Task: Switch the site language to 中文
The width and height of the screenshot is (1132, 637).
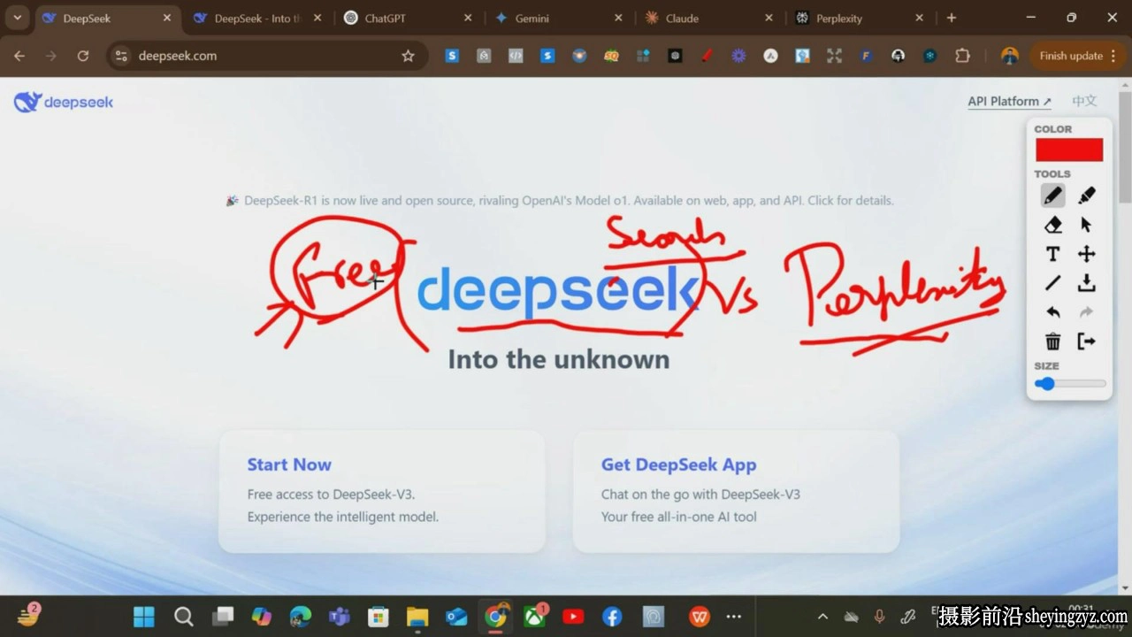Action: 1084,102
